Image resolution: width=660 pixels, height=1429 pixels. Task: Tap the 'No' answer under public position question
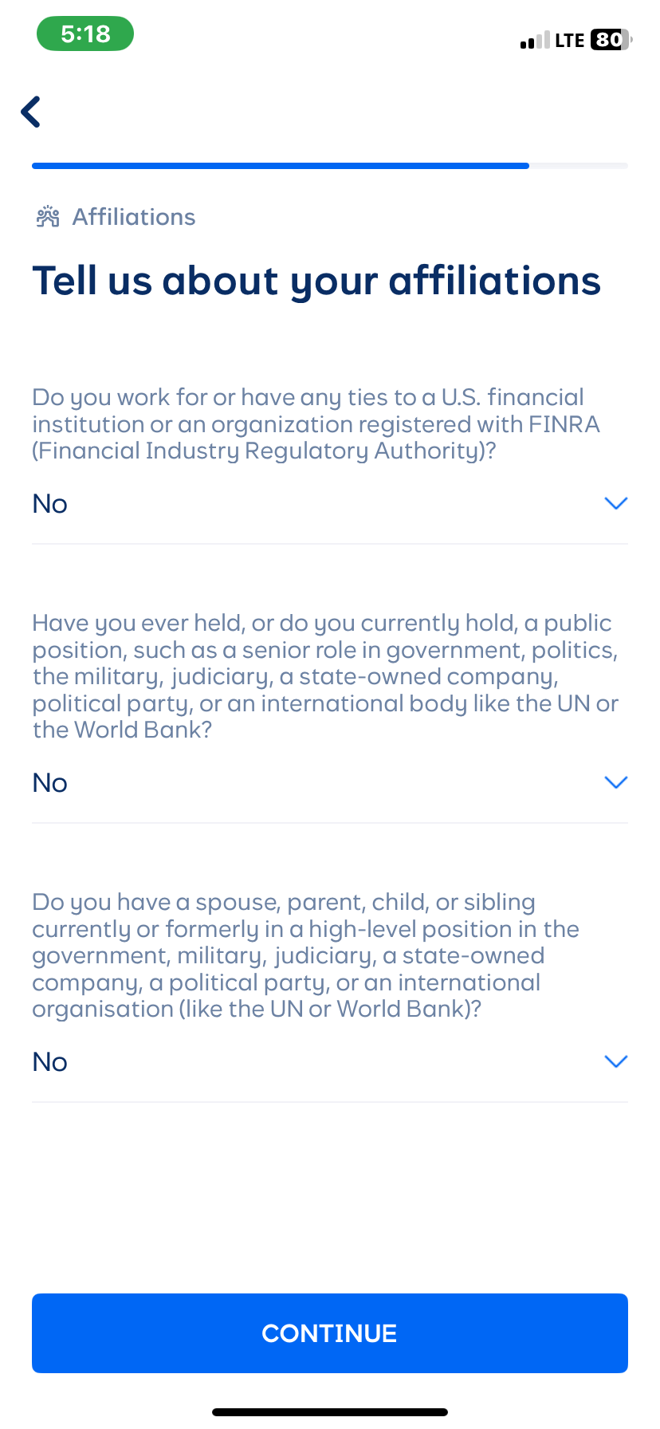[50, 783]
